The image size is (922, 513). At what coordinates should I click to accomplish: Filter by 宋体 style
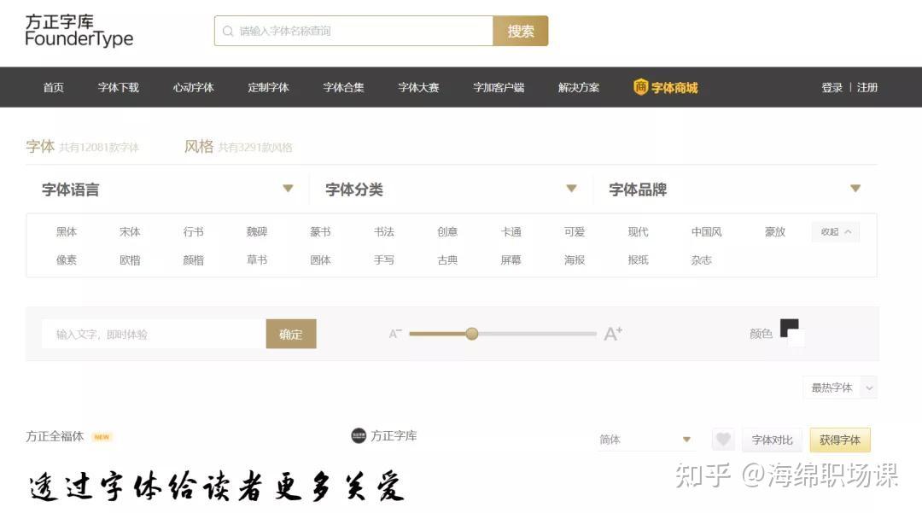[x=130, y=231]
